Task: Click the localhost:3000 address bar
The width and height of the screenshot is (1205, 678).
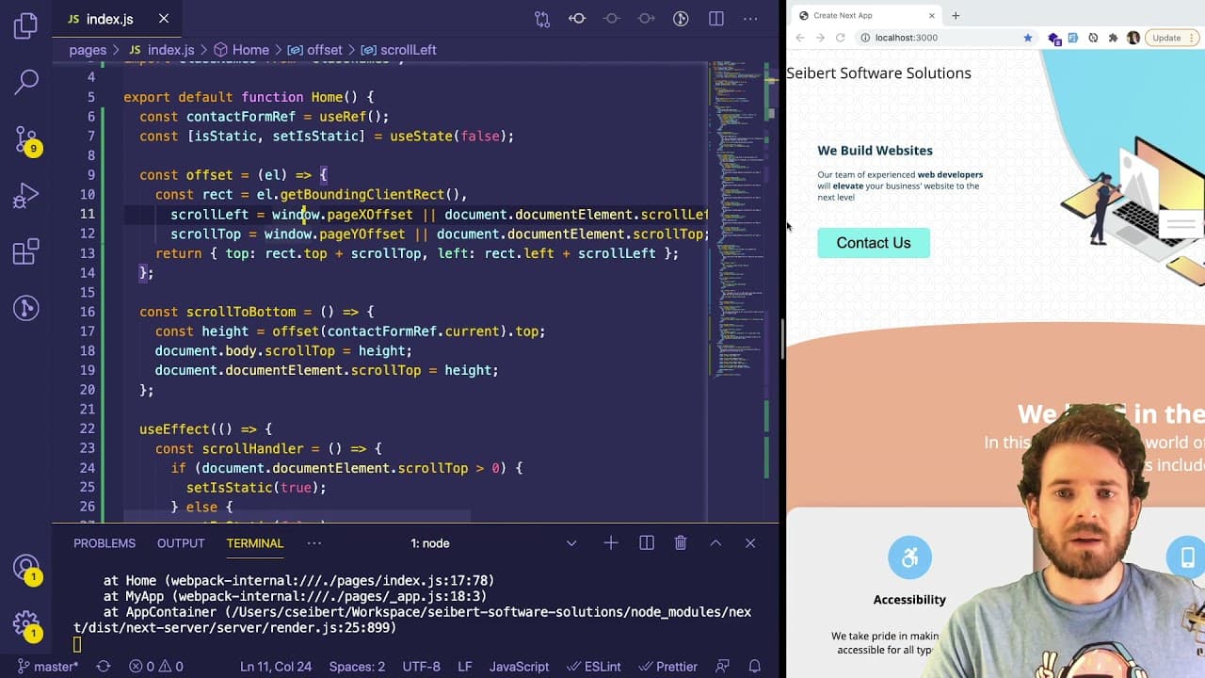Action: pos(946,38)
